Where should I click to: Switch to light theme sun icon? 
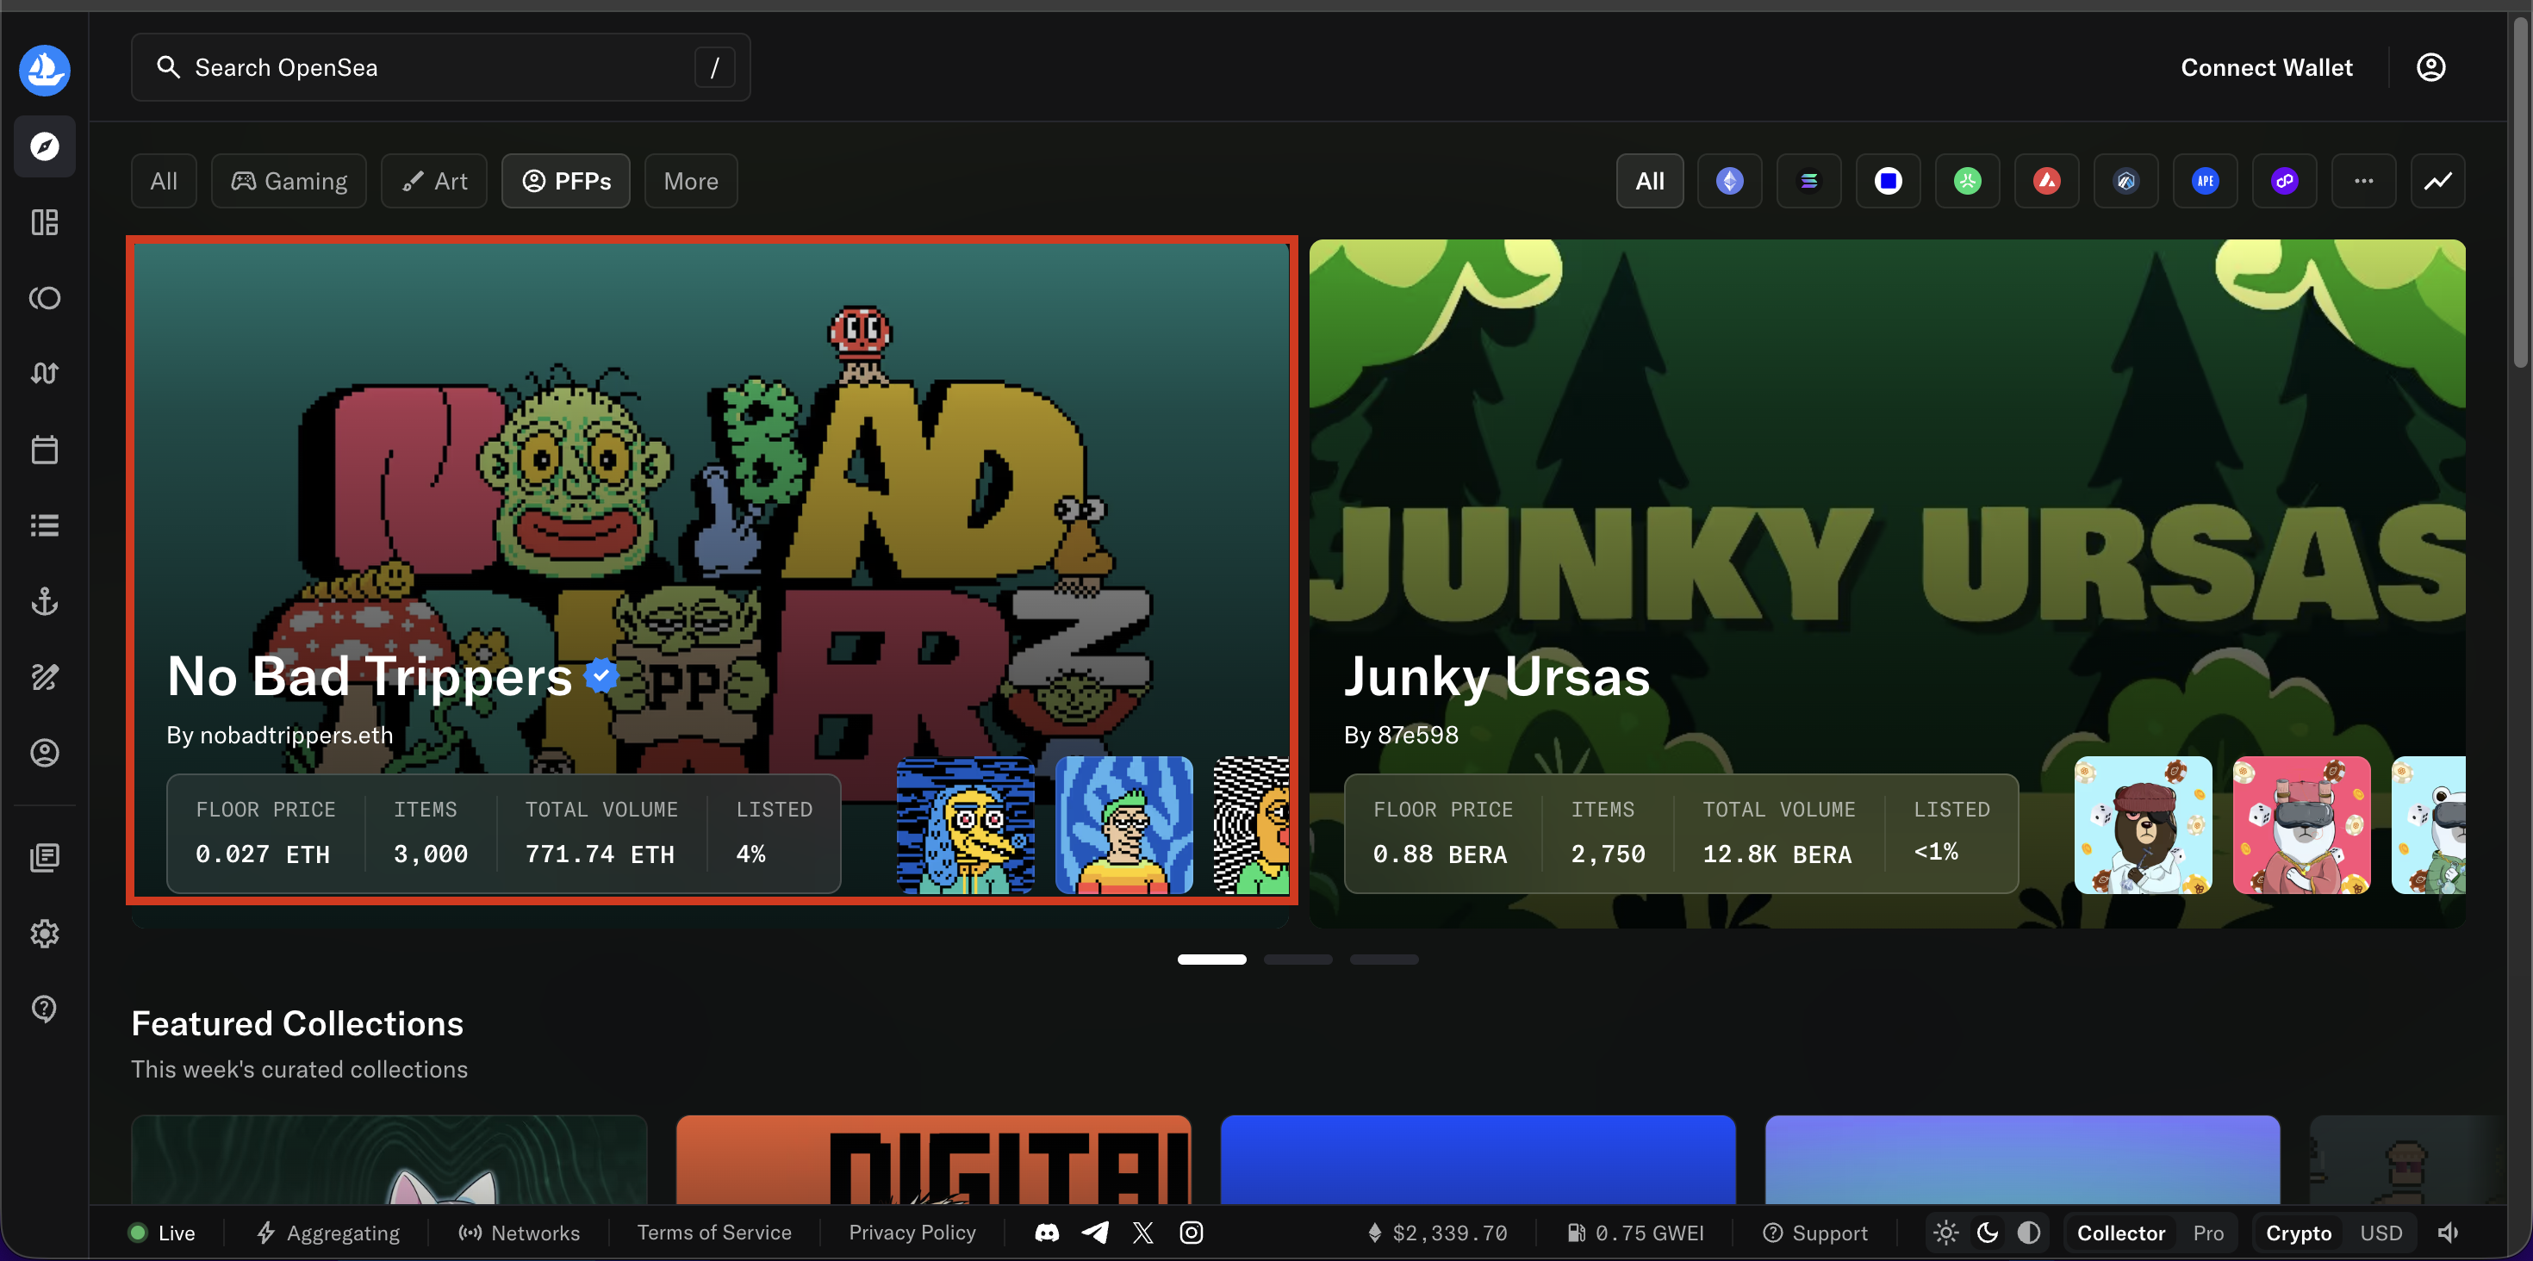(1946, 1233)
